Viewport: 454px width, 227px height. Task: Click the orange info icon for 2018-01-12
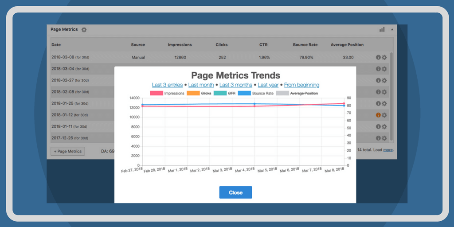click(378, 115)
